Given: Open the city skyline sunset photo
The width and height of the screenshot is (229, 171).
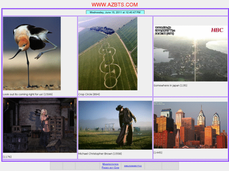Looking at the screenshot, I should [x=191, y=125].
